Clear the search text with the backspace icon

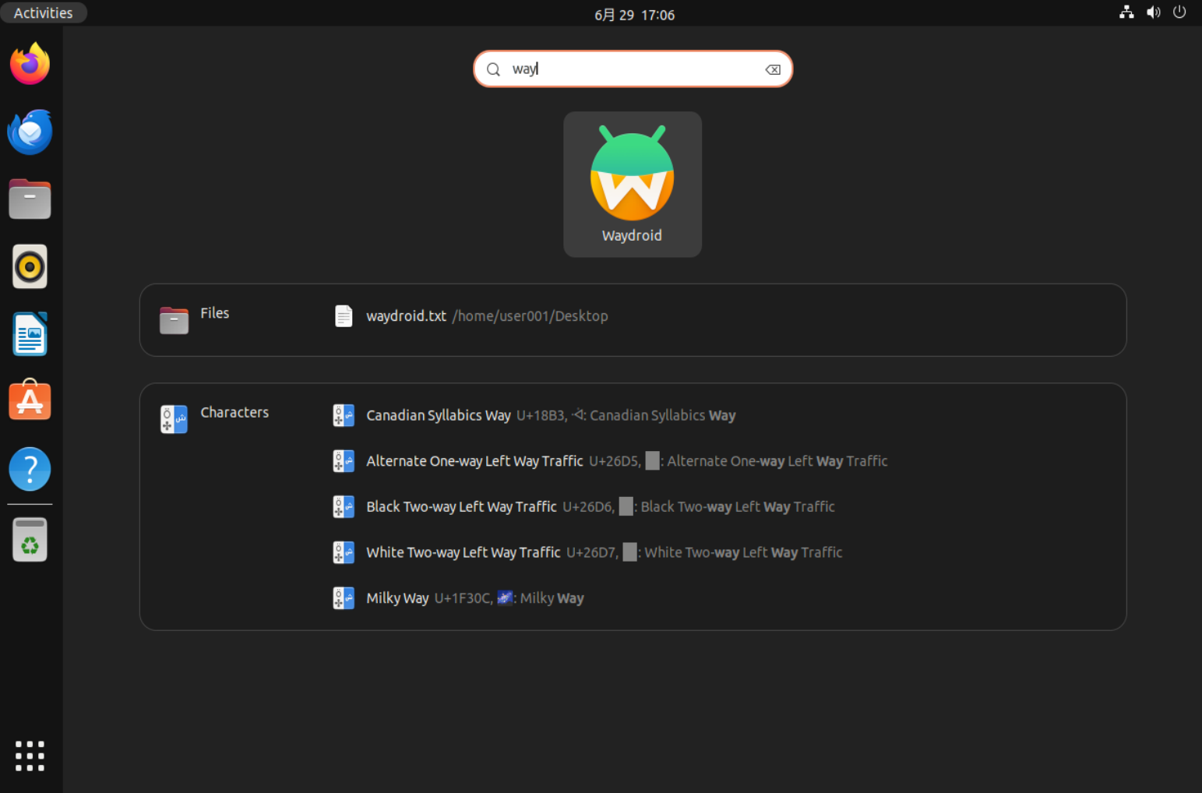pos(773,69)
